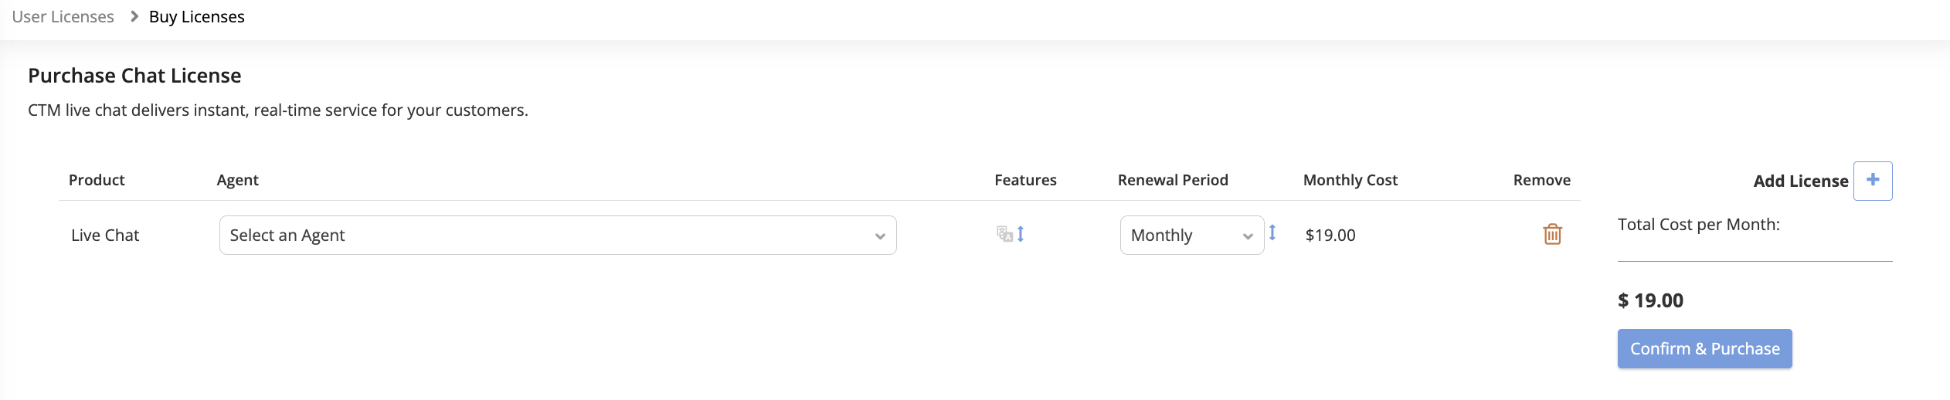Remove the Live Chat license with trash icon

(x=1552, y=234)
